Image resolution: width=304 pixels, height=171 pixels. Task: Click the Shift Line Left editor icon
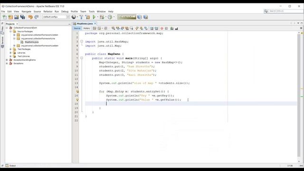[152, 28]
